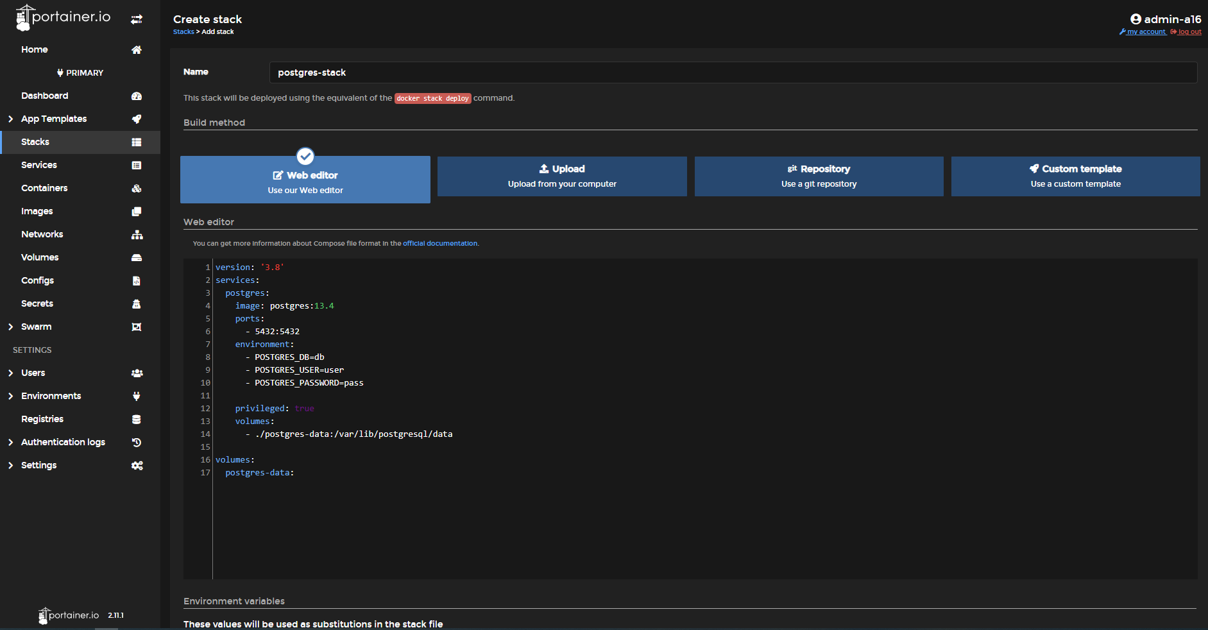Select the git Repository build method
Viewport: 1208px width, 630px height.
[x=819, y=176]
